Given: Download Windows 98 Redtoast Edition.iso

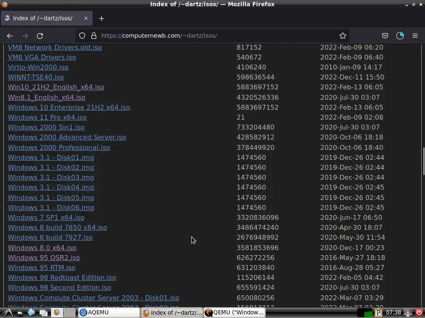Looking at the screenshot, I should click(62, 278).
